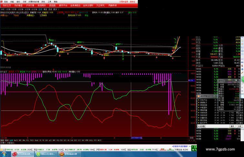244x157 pixels.
Task: Select the DMA indicator tab
Action: [x=24, y=140]
